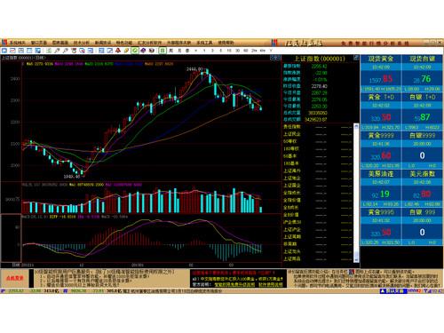The image size is (444, 333).
Task: Click the magnifier zoom toolbar icon
Action: pyautogui.click(x=83, y=51)
